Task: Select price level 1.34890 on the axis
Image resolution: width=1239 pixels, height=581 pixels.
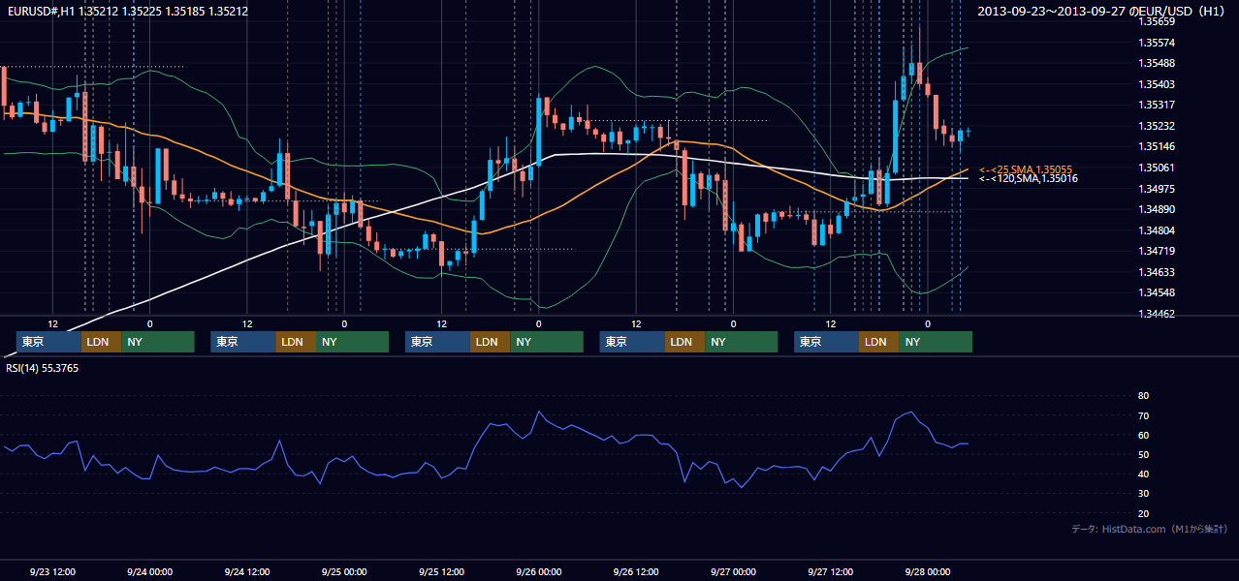Action: [1157, 209]
